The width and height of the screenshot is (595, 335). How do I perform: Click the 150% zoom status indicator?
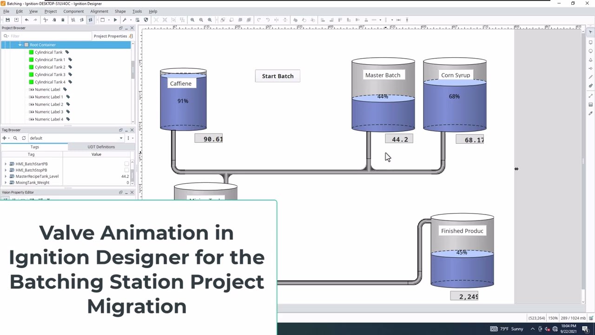pyautogui.click(x=553, y=318)
